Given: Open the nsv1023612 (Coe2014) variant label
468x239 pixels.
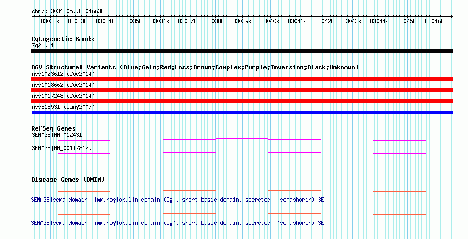Looking at the screenshot, I should (x=63, y=74).
